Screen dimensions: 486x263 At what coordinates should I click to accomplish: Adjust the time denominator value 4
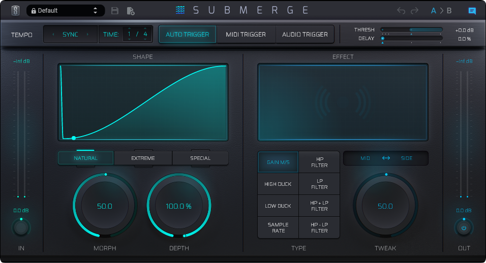click(145, 35)
